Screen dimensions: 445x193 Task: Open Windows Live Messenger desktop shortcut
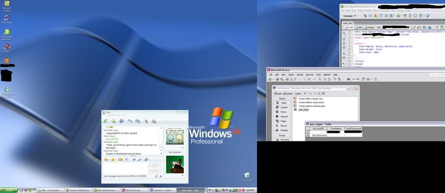click(7, 92)
